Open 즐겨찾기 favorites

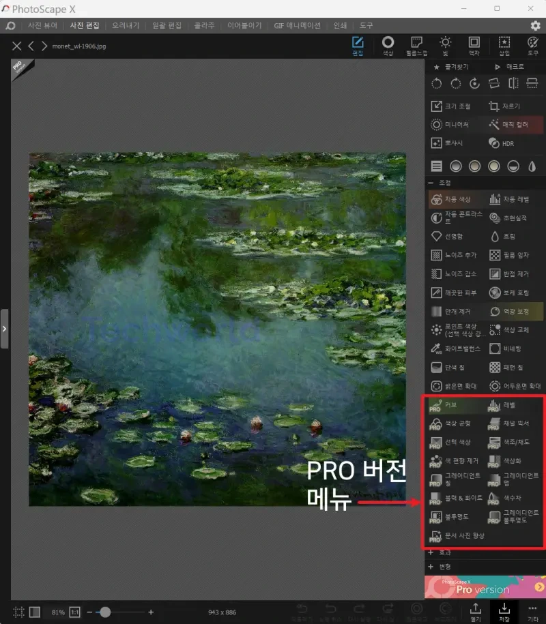coord(451,67)
